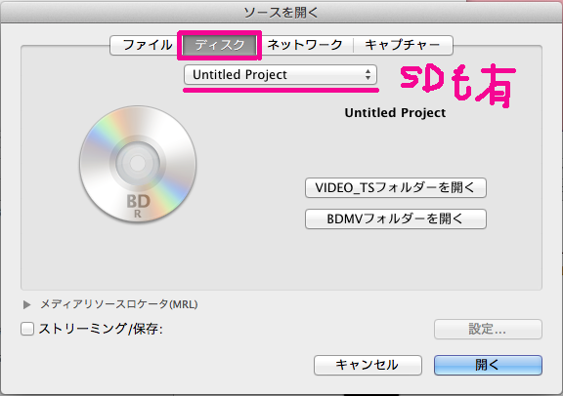Expand the メディアリソースロケータ(MRL) disclosure triangle

(x=26, y=304)
